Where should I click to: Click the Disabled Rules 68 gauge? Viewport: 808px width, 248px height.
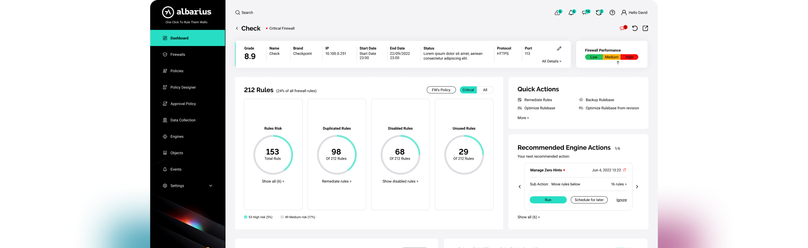pyautogui.click(x=400, y=155)
